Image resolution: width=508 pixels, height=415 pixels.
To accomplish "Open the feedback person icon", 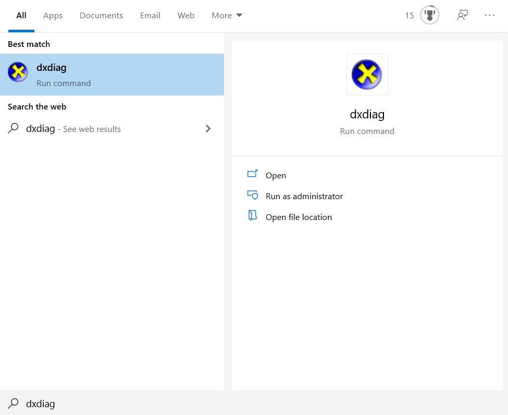I will 462,15.
